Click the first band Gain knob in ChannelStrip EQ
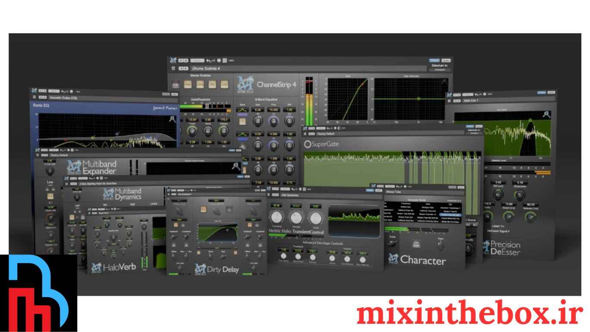The height and width of the screenshot is (332, 590). pyautogui.click(x=257, y=121)
